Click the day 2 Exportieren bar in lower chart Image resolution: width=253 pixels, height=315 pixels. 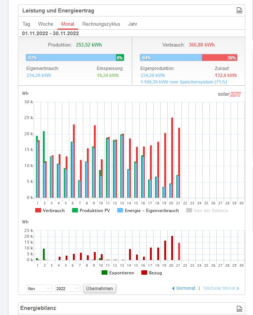click(44, 255)
